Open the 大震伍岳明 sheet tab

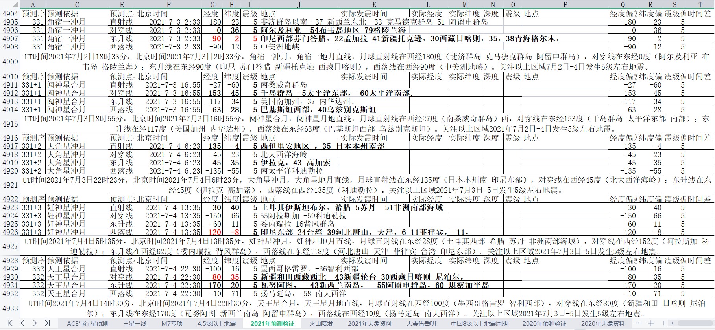[421, 323]
